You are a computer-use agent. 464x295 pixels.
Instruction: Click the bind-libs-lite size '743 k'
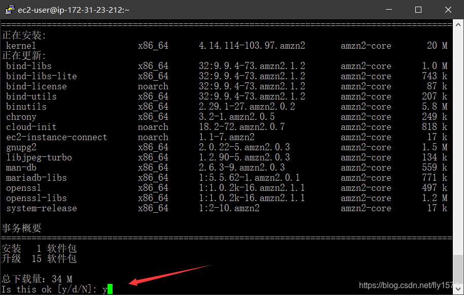point(435,76)
